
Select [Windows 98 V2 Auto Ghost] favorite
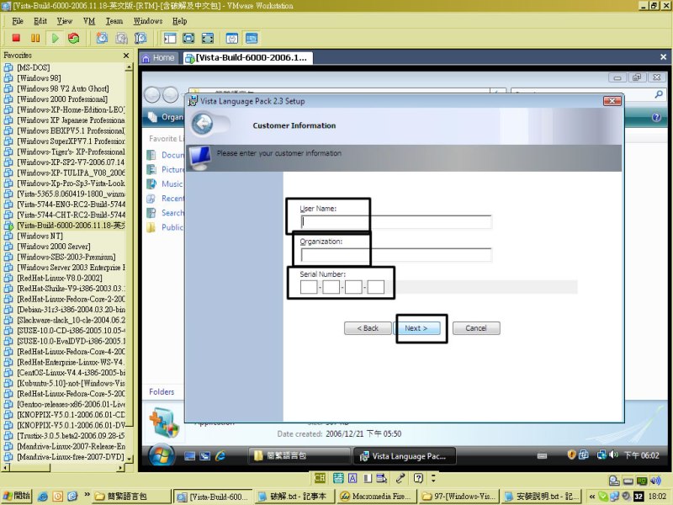(x=62, y=88)
